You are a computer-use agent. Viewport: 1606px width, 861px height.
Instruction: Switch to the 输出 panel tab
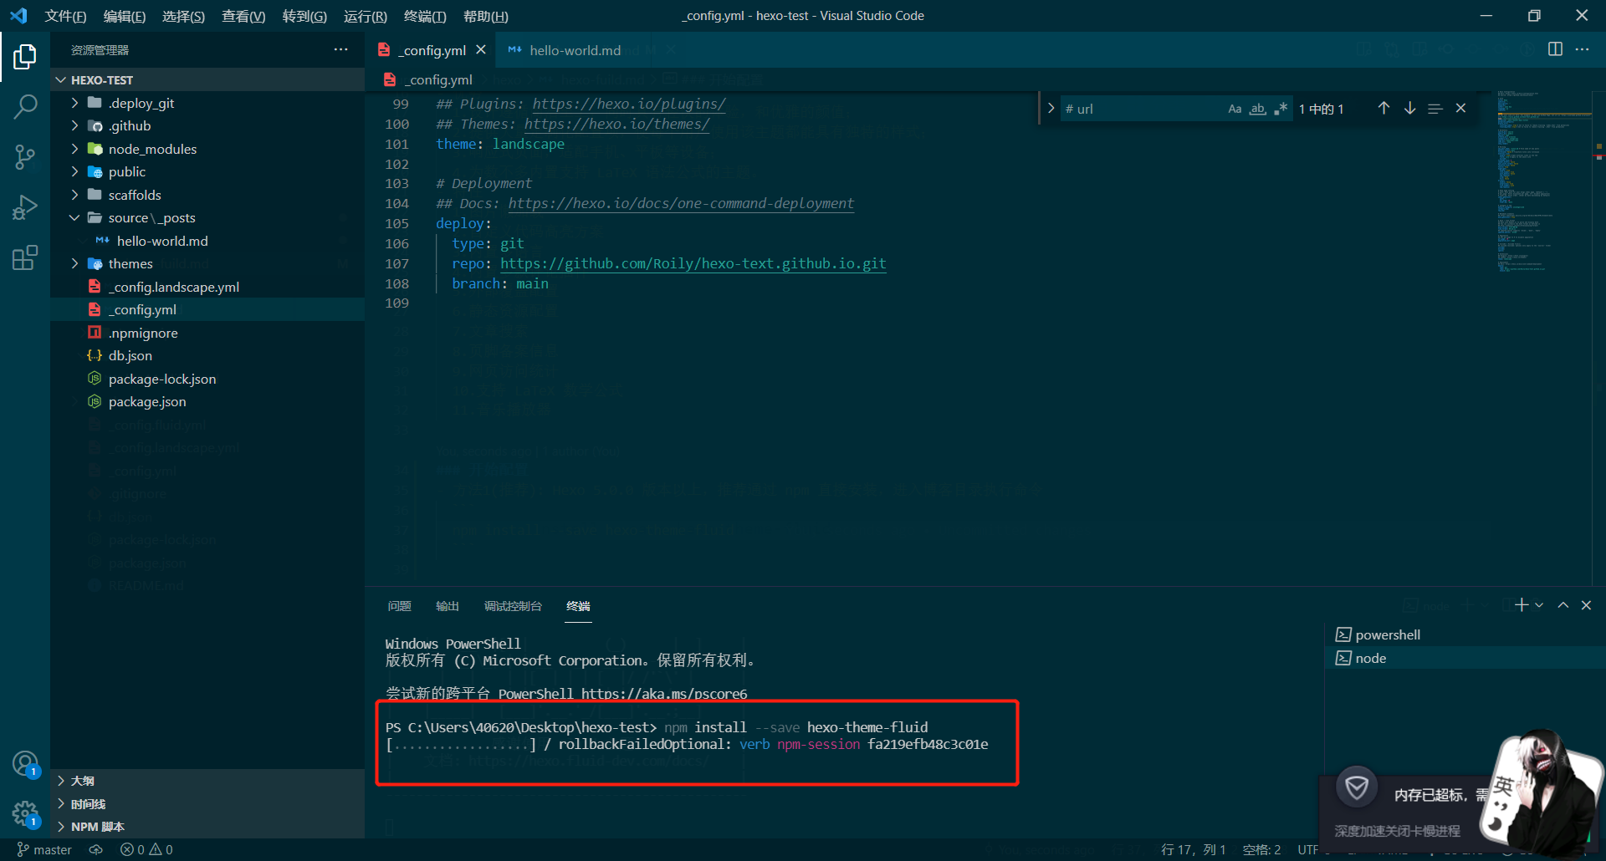click(448, 606)
